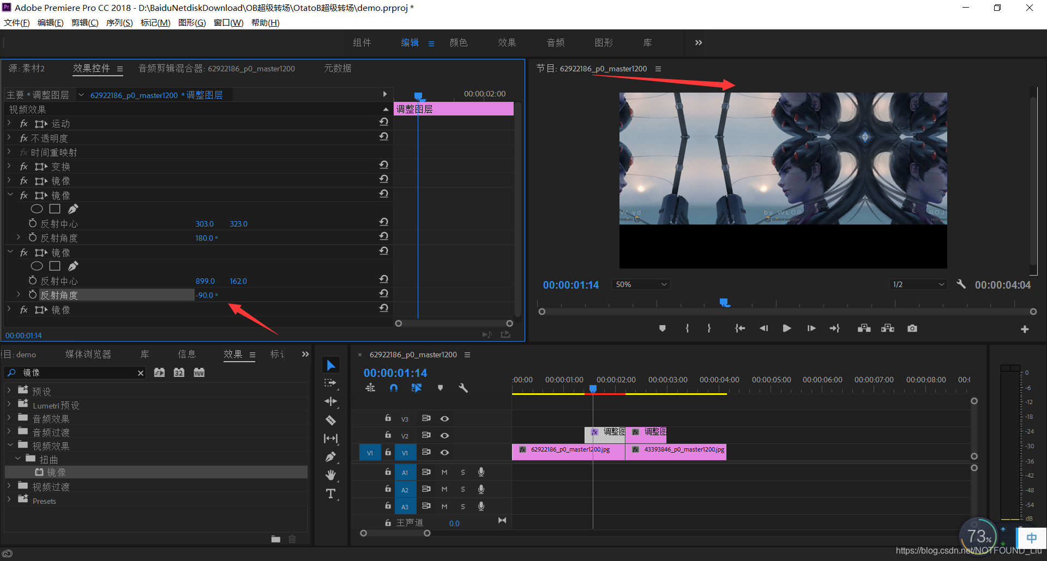Clear the effects search field
Screen dimensions: 1047x561
pyautogui.click(x=141, y=373)
